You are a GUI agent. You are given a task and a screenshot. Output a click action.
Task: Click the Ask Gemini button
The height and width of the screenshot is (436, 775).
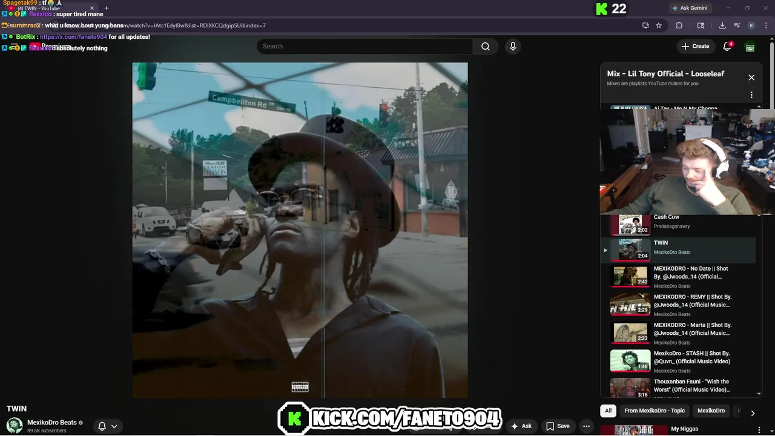coord(690,8)
